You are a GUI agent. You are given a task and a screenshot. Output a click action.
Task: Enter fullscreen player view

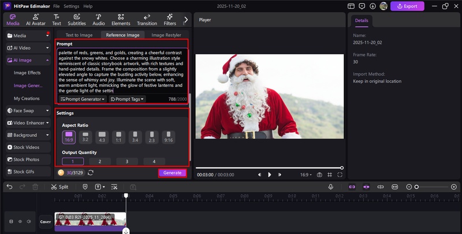(x=340, y=174)
